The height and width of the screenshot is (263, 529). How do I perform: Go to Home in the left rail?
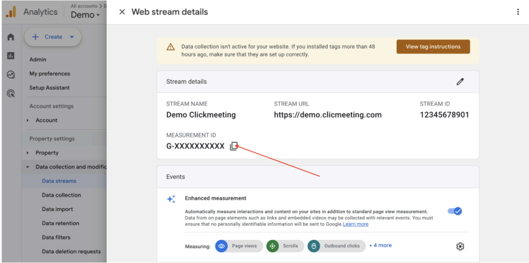click(x=11, y=37)
